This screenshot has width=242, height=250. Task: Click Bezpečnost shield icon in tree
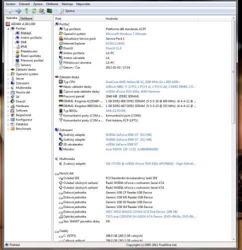[x=12, y=115]
